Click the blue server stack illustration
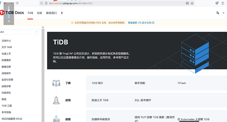 [195, 54]
